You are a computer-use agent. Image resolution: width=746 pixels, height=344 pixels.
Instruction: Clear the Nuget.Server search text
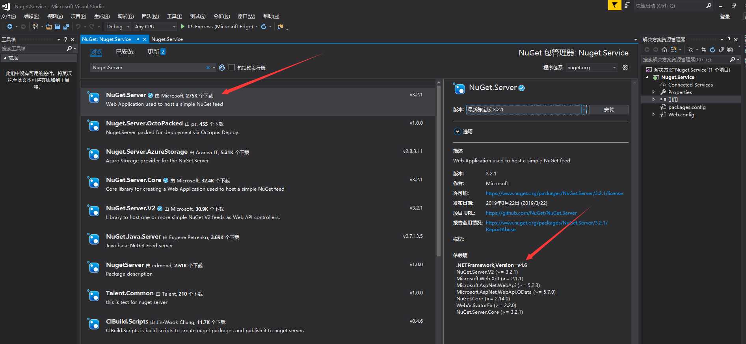click(x=208, y=68)
